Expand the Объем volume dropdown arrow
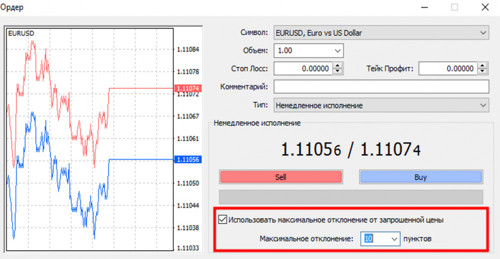 pos(337,51)
